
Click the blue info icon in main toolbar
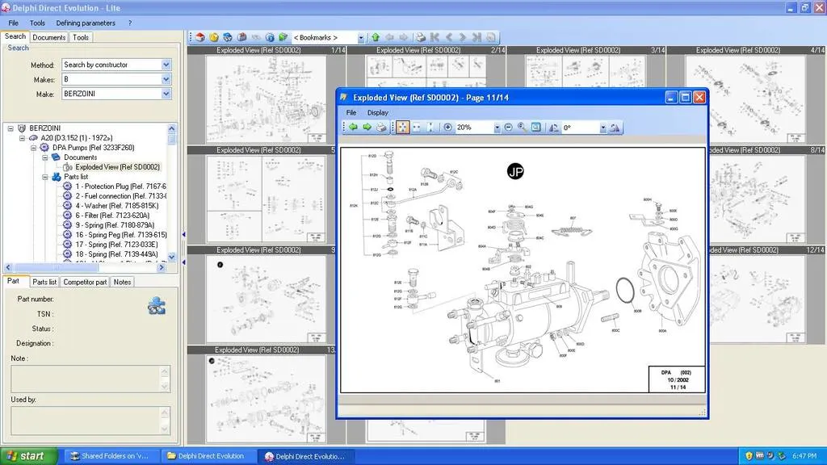tap(270, 37)
